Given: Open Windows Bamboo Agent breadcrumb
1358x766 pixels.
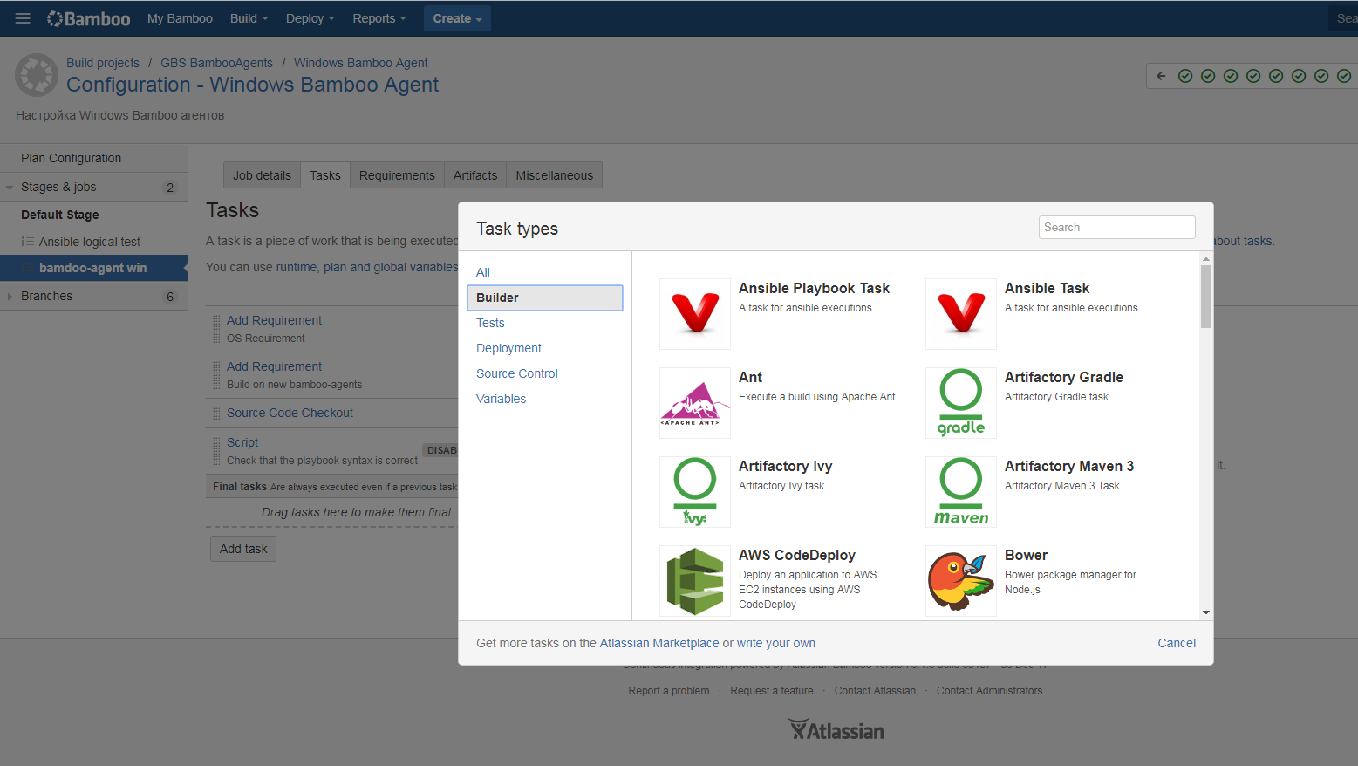Looking at the screenshot, I should [360, 63].
